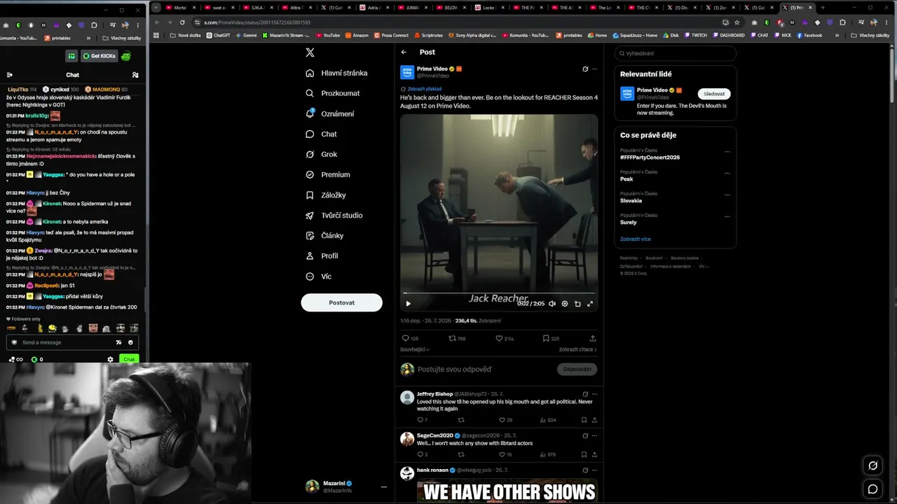Expand the Víc menu in X sidebar

318,276
